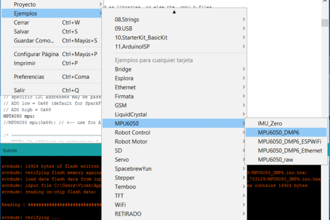
Task: Open the TFT library examples
Action: tap(174, 196)
